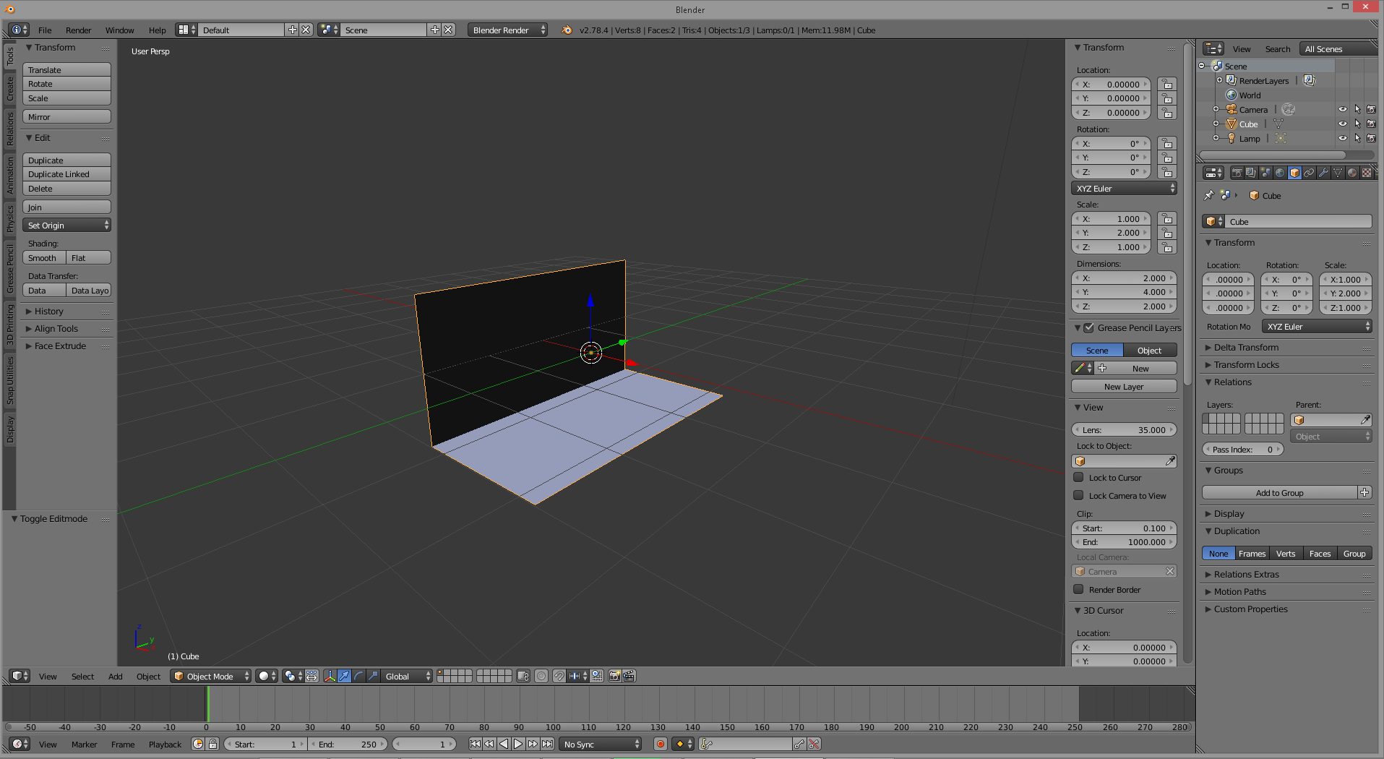Viewport: 1384px width, 759px height.
Task: Toggle Cube selectability arrow icon
Action: point(1357,124)
